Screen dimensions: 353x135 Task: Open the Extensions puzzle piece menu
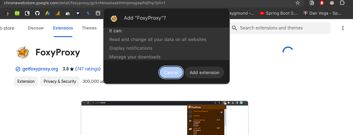point(342,3)
